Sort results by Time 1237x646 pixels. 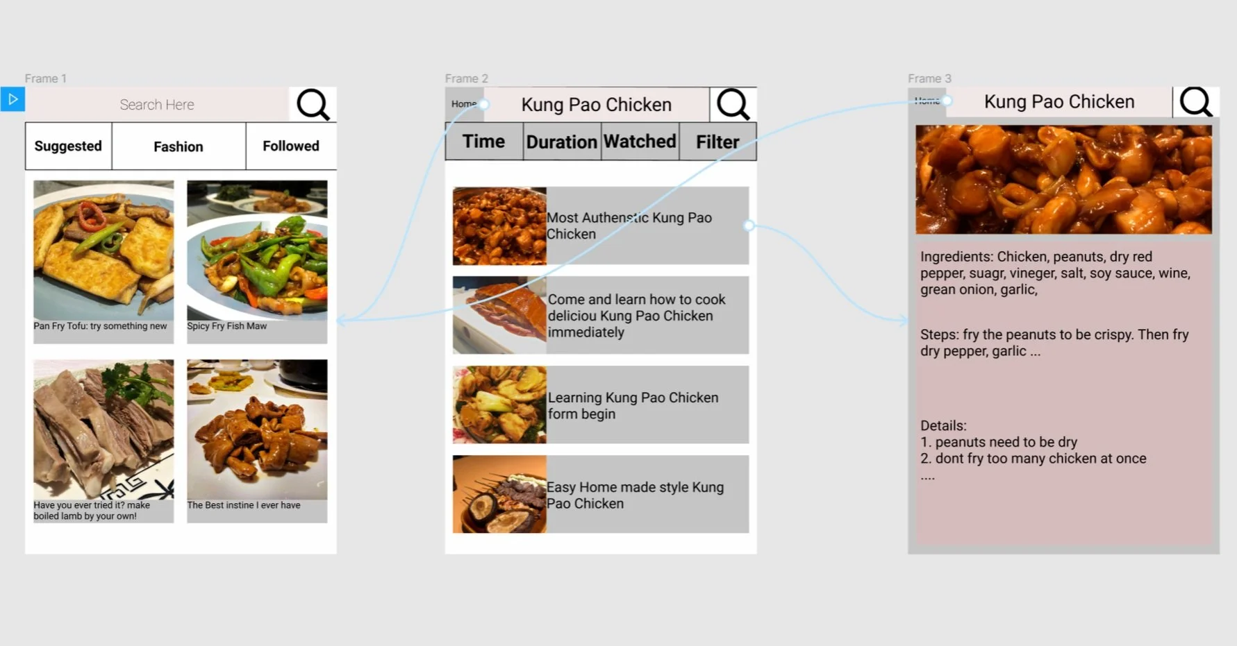pyautogui.click(x=483, y=142)
